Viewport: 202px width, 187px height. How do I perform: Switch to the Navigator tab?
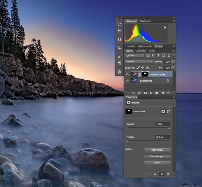click(x=145, y=21)
